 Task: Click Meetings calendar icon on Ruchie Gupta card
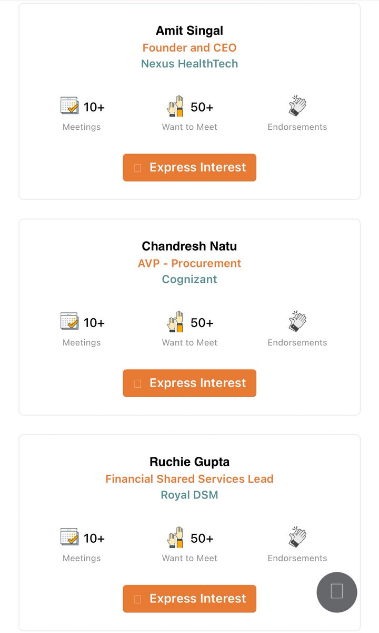point(69,537)
